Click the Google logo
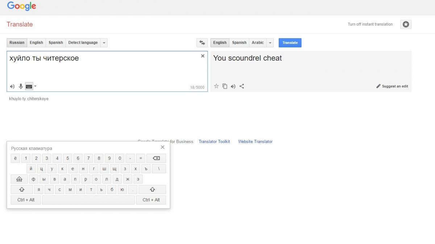435x244 pixels. pos(21,6)
